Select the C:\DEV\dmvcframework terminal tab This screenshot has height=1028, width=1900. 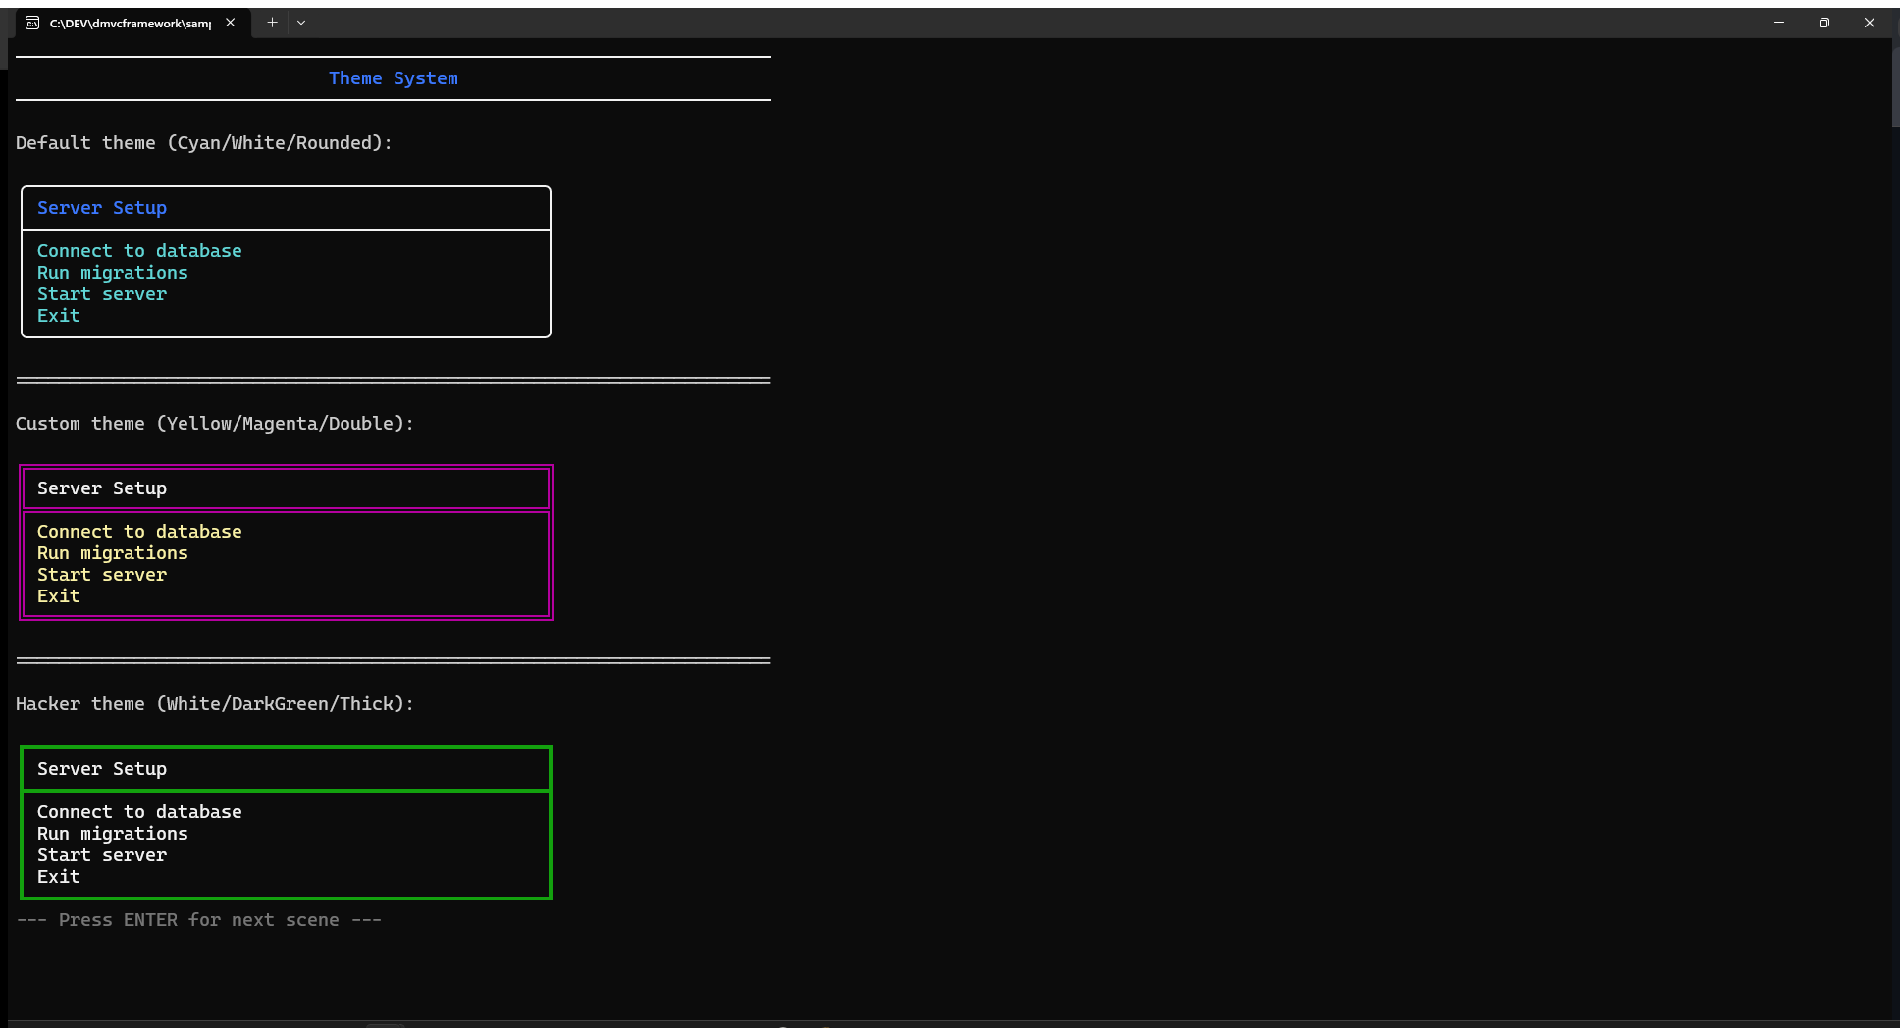tap(132, 23)
